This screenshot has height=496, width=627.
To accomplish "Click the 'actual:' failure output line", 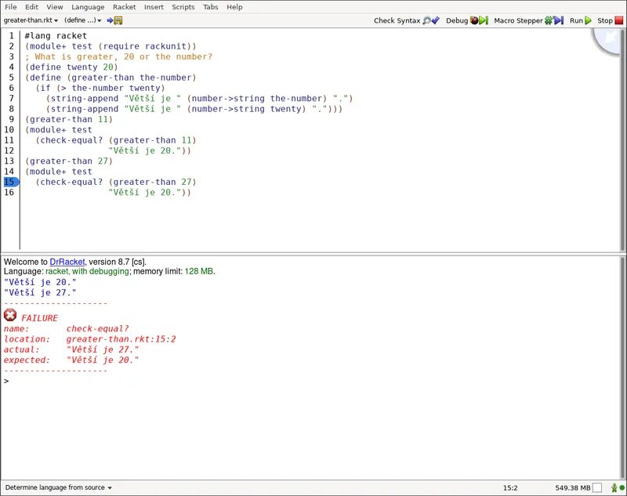I will (71, 349).
